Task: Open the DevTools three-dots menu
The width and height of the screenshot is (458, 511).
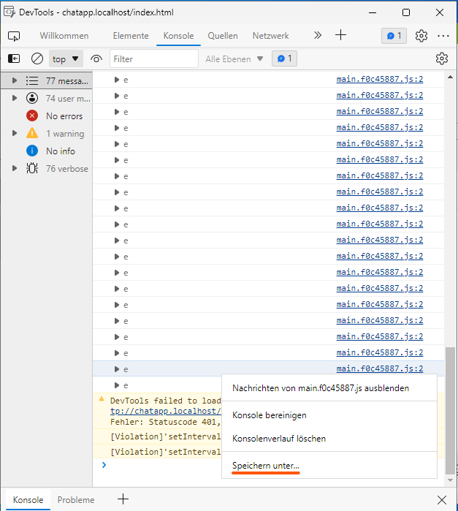Action: (443, 36)
